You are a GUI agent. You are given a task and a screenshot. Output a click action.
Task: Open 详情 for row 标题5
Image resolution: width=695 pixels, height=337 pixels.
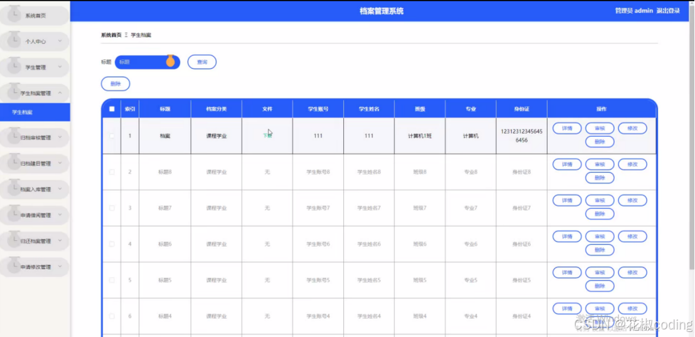567,272
